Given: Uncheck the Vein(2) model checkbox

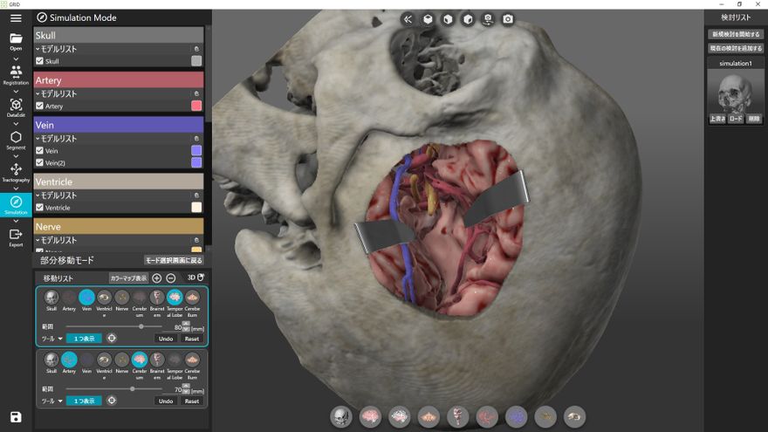Looking at the screenshot, I should click(x=39, y=162).
